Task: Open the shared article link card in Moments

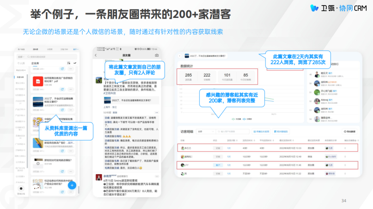Action: 131,100
